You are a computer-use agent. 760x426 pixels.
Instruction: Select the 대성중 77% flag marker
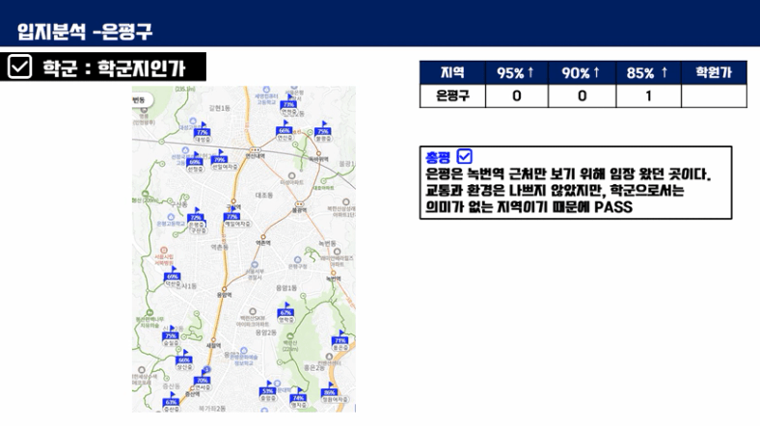point(203,133)
